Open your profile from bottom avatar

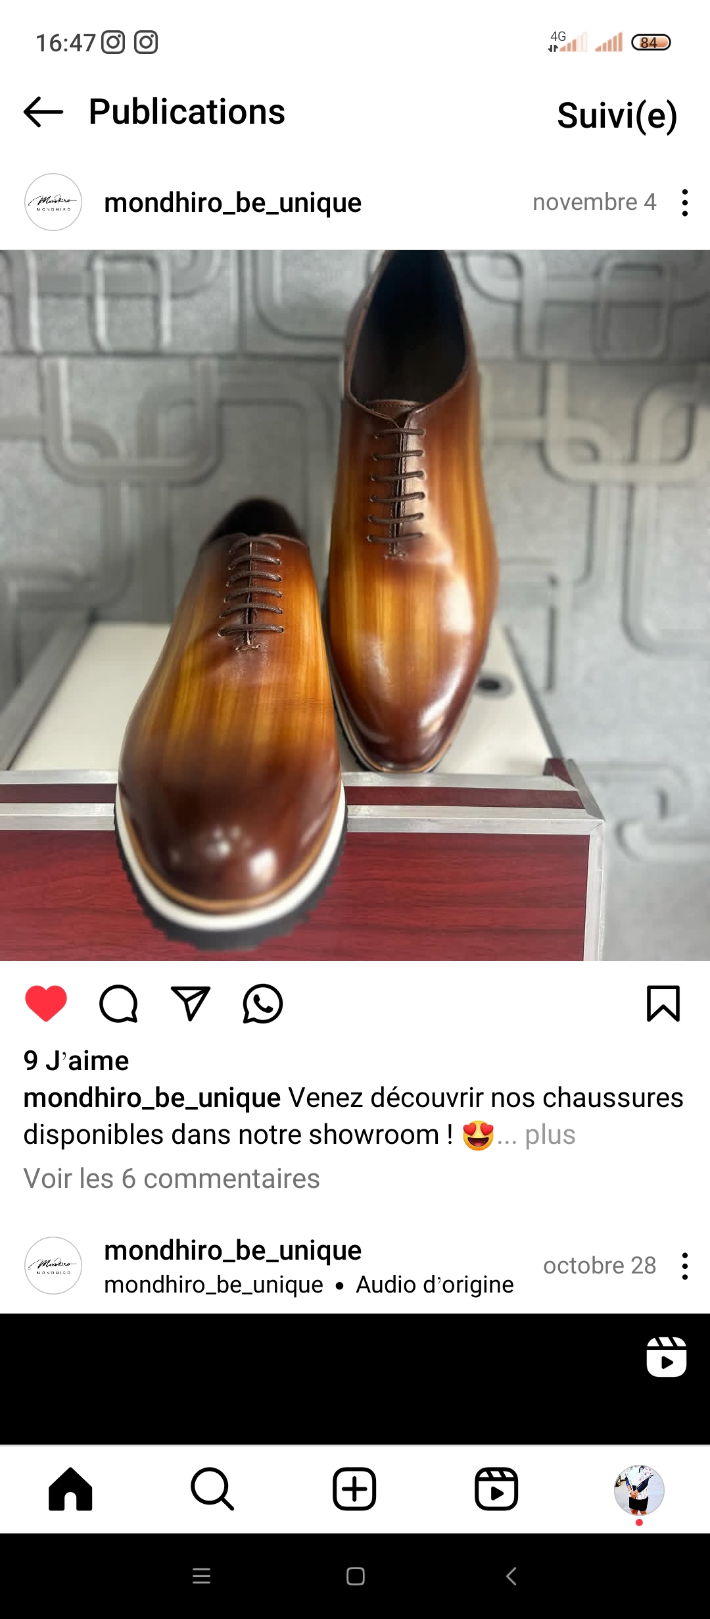pyautogui.click(x=639, y=1490)
